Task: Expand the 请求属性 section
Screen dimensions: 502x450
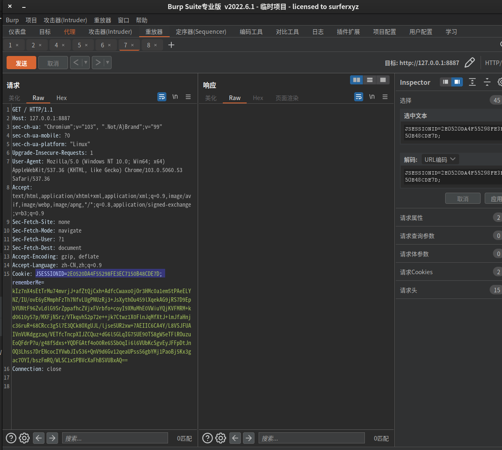Action: [449, 218]
